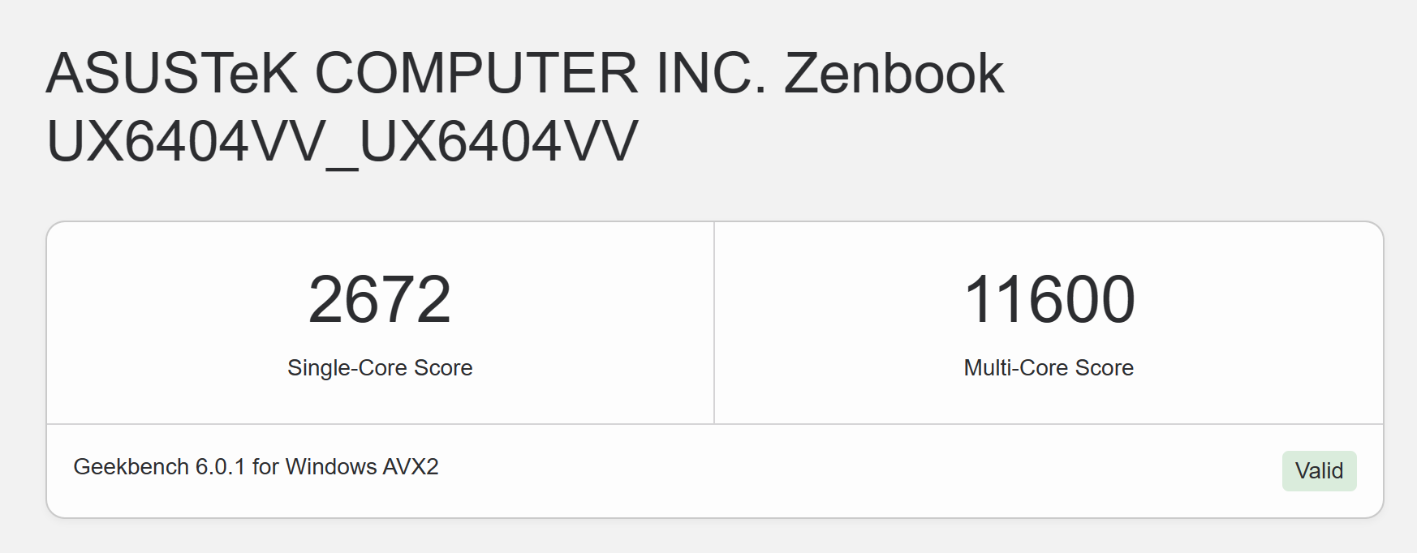Click the 6.0.1 version number
This screenshot has height=553, width=1417.
[x=220, y=467]
